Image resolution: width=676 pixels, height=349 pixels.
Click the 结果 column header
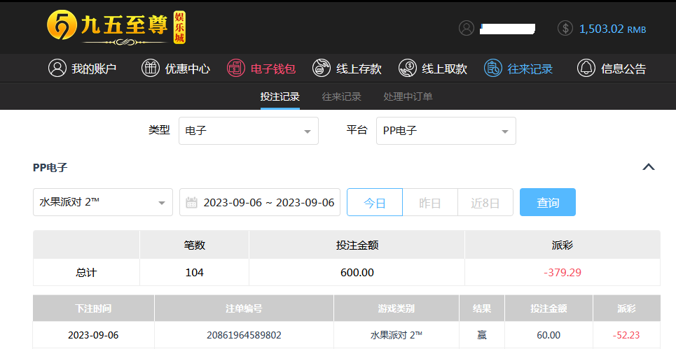pos(482,308)
